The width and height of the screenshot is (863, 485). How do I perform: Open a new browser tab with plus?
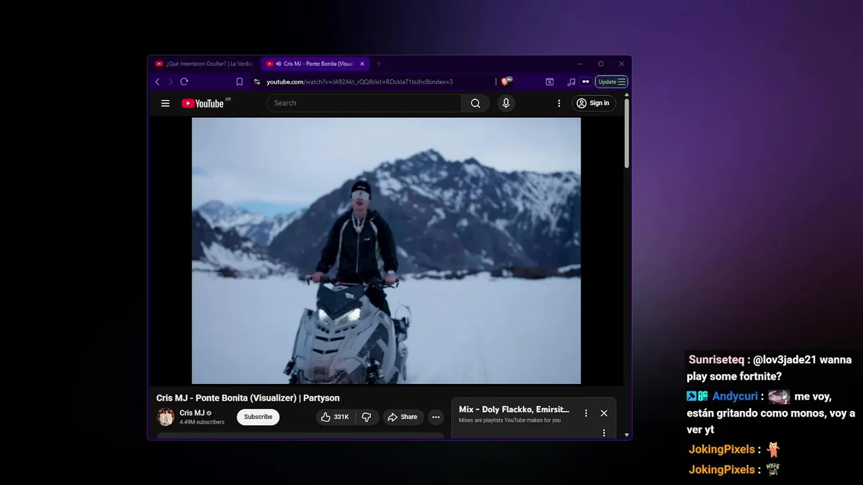pos(379,64)
